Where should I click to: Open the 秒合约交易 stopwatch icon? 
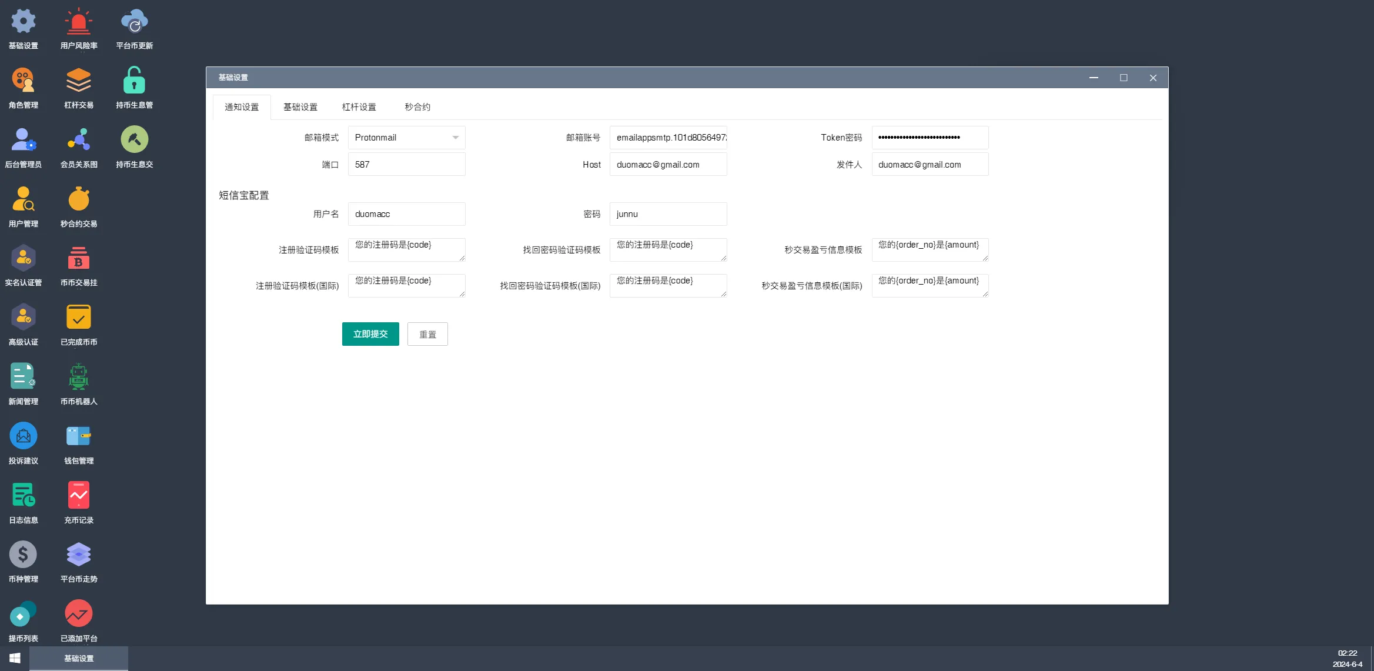[79, 200]
